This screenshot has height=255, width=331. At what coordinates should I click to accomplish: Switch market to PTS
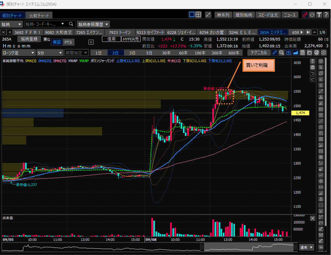68,42
